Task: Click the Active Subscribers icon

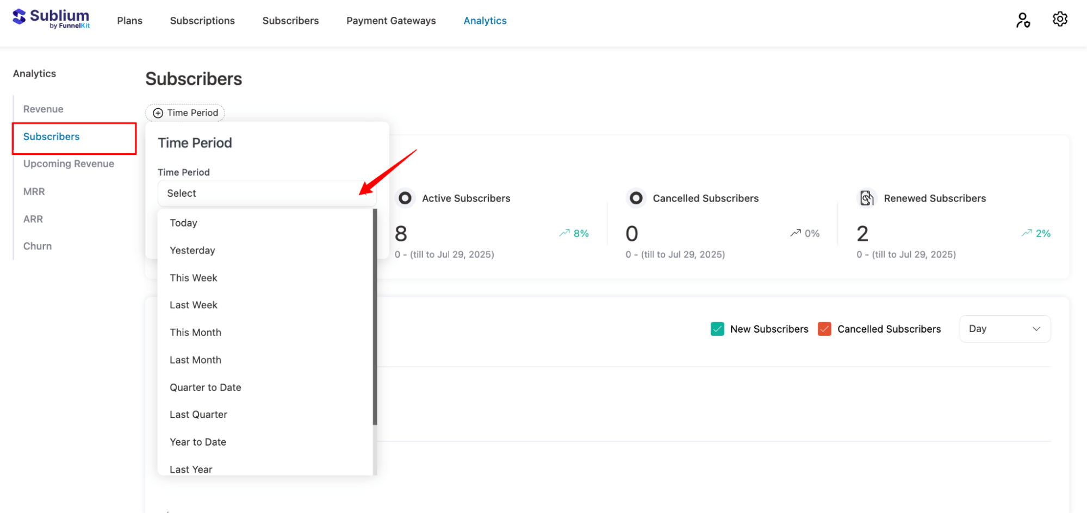Action: 405,198
